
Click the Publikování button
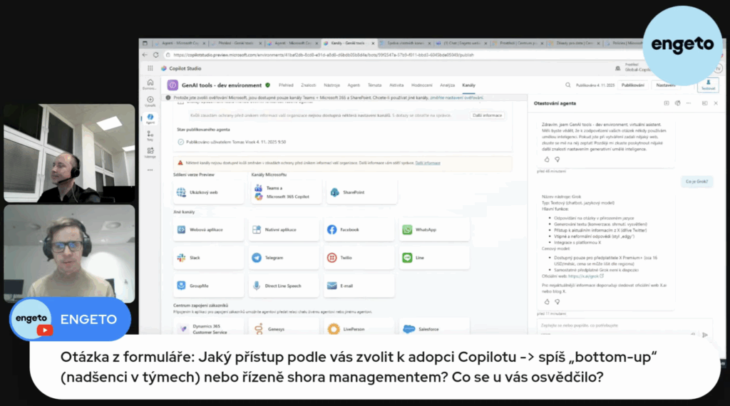coord(632,85)
